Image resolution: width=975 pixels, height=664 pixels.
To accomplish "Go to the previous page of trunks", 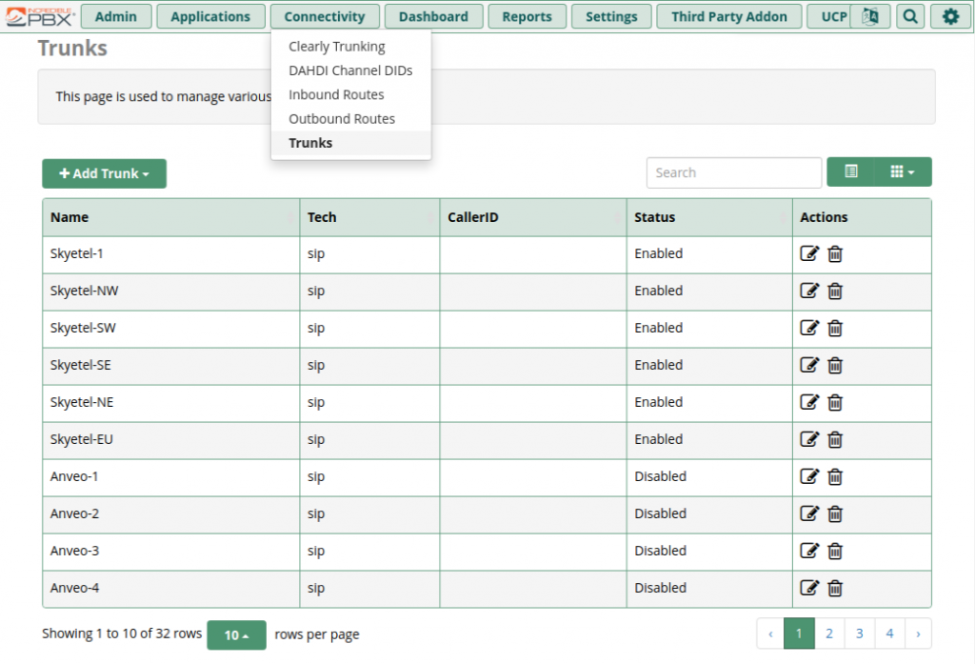I will (x=770, y=634).
